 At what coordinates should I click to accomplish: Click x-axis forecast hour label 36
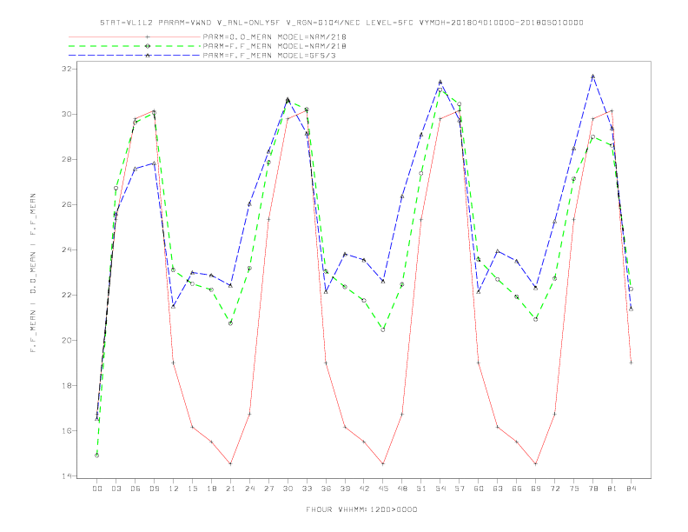click(x=326, y=489)
